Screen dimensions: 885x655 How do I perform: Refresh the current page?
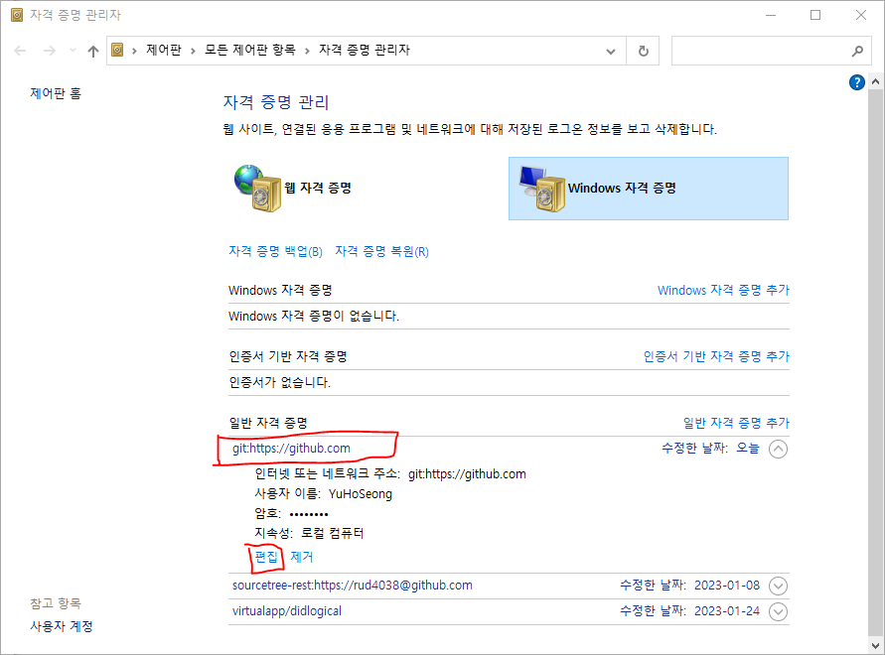click(x=643, y=52)
